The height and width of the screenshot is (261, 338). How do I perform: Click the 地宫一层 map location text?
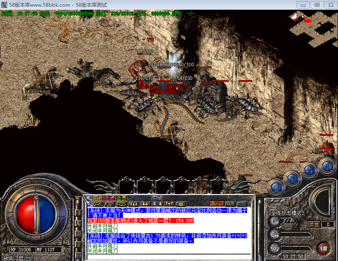(14, 258)
